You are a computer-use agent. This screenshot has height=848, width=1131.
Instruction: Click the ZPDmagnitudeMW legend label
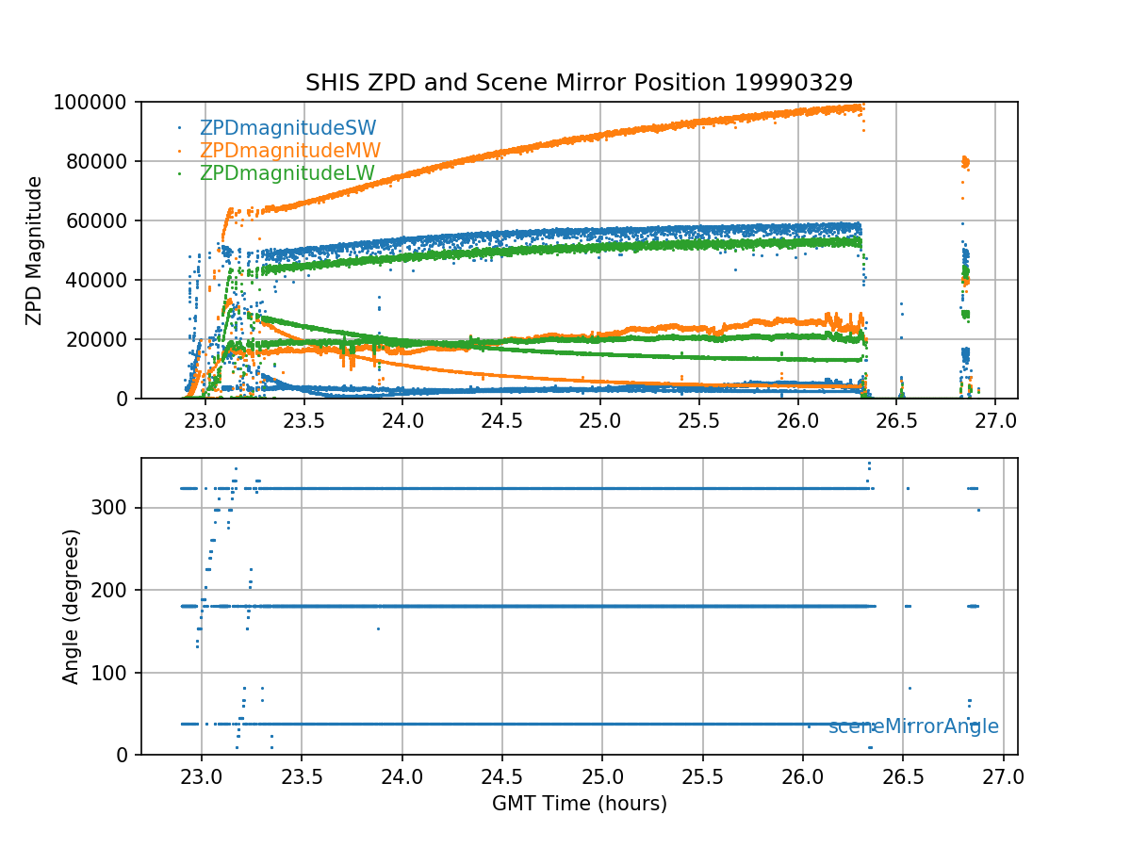click(x=289, y=151)
